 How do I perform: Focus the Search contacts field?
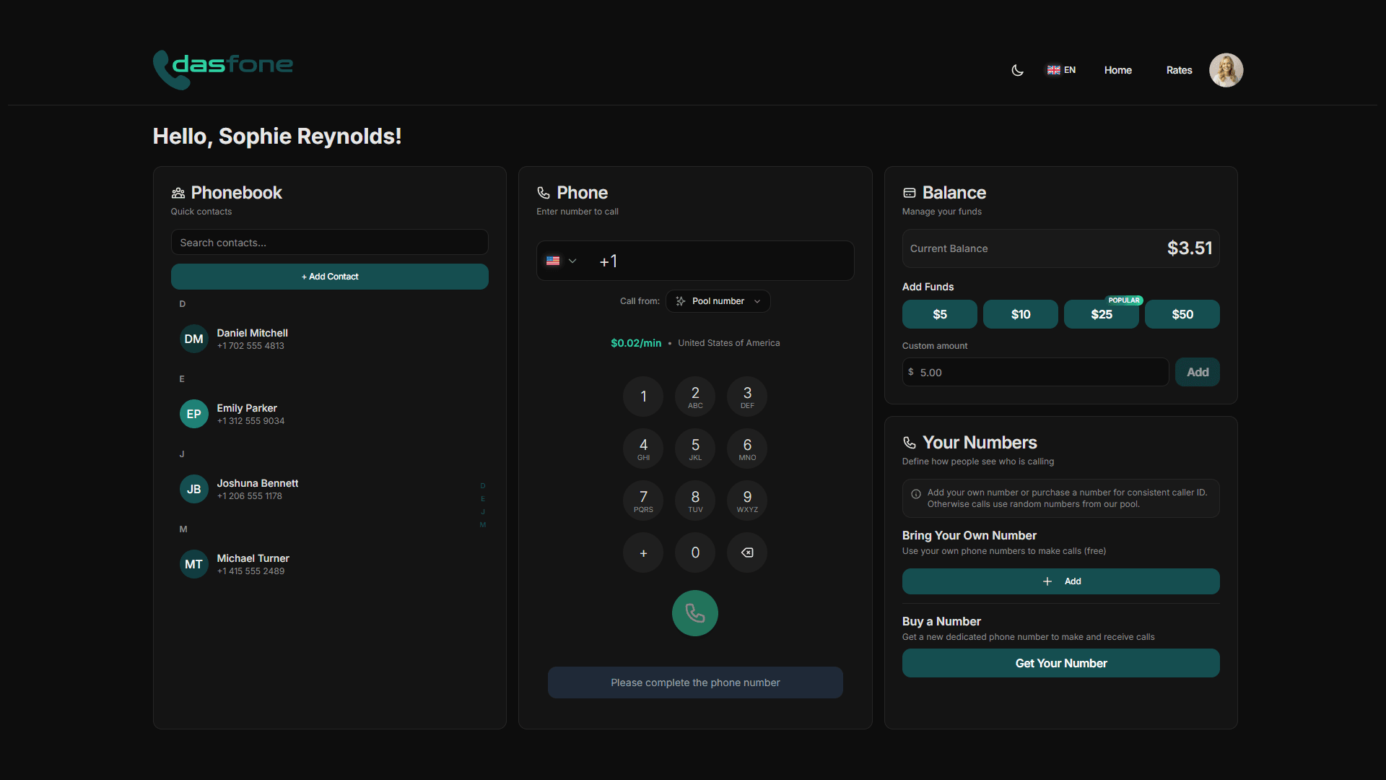click(330, 243)
